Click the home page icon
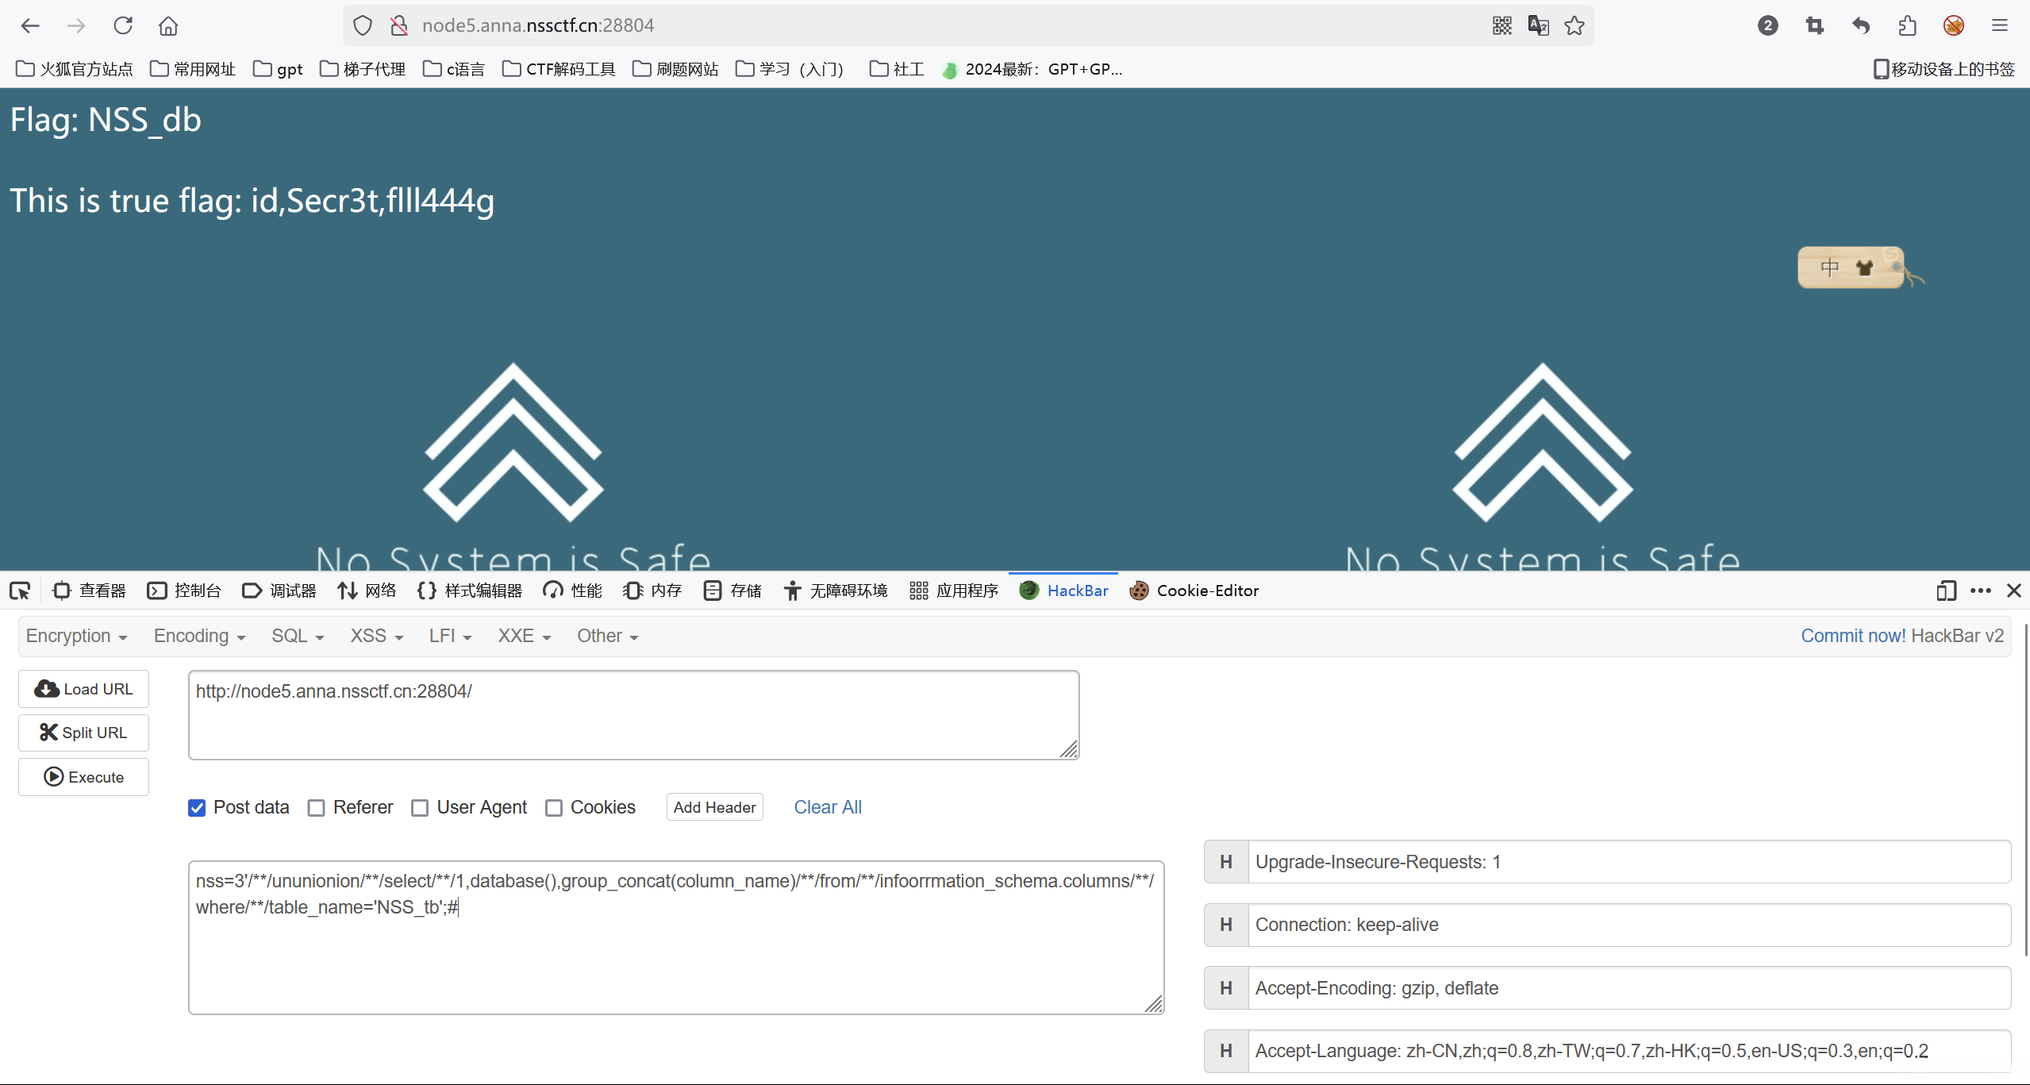Image resolution: width=2030 pixels, height=1085 pixels. tap(168, 25)
